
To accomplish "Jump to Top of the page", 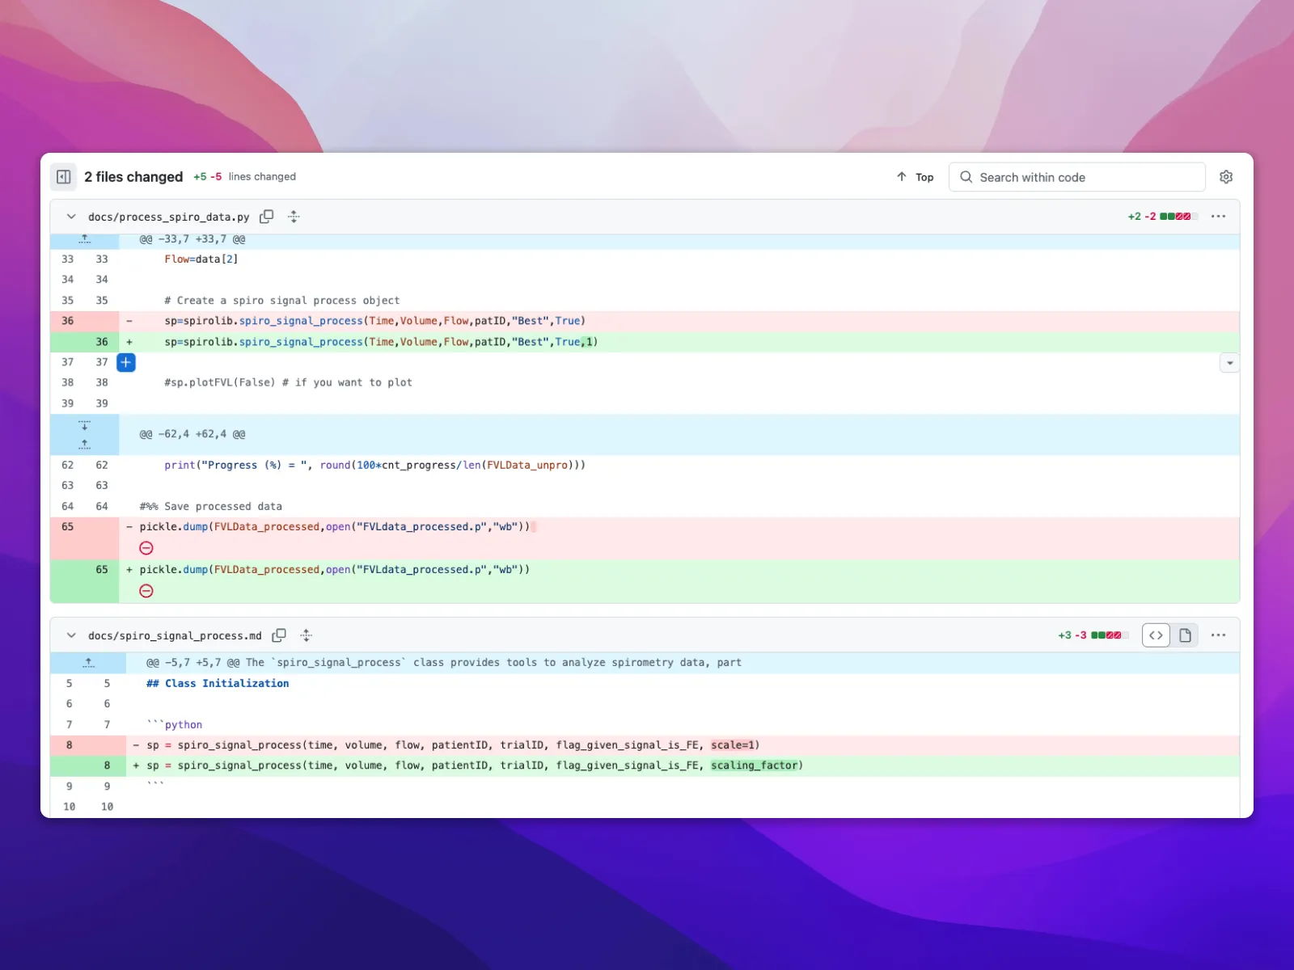I will click(915, 177).
